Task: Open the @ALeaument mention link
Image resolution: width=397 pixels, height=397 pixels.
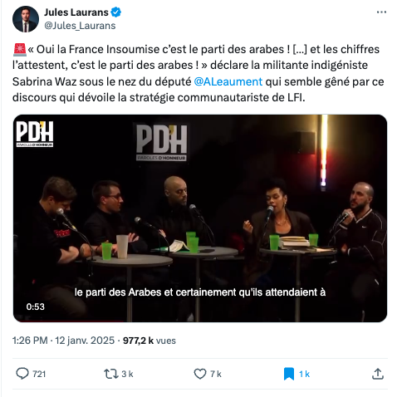Action: coord(228,81)
